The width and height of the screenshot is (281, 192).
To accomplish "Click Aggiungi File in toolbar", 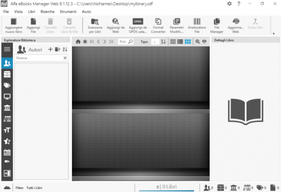I will [33, 26].
